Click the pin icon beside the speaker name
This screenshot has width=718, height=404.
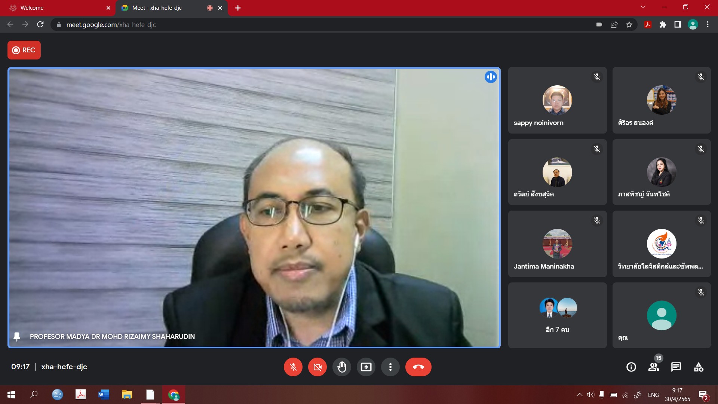17,337
